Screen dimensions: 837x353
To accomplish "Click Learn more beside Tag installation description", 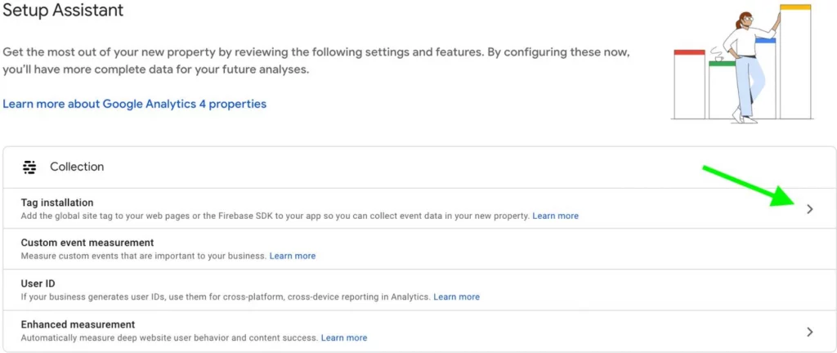I will [x=555, y=216].
